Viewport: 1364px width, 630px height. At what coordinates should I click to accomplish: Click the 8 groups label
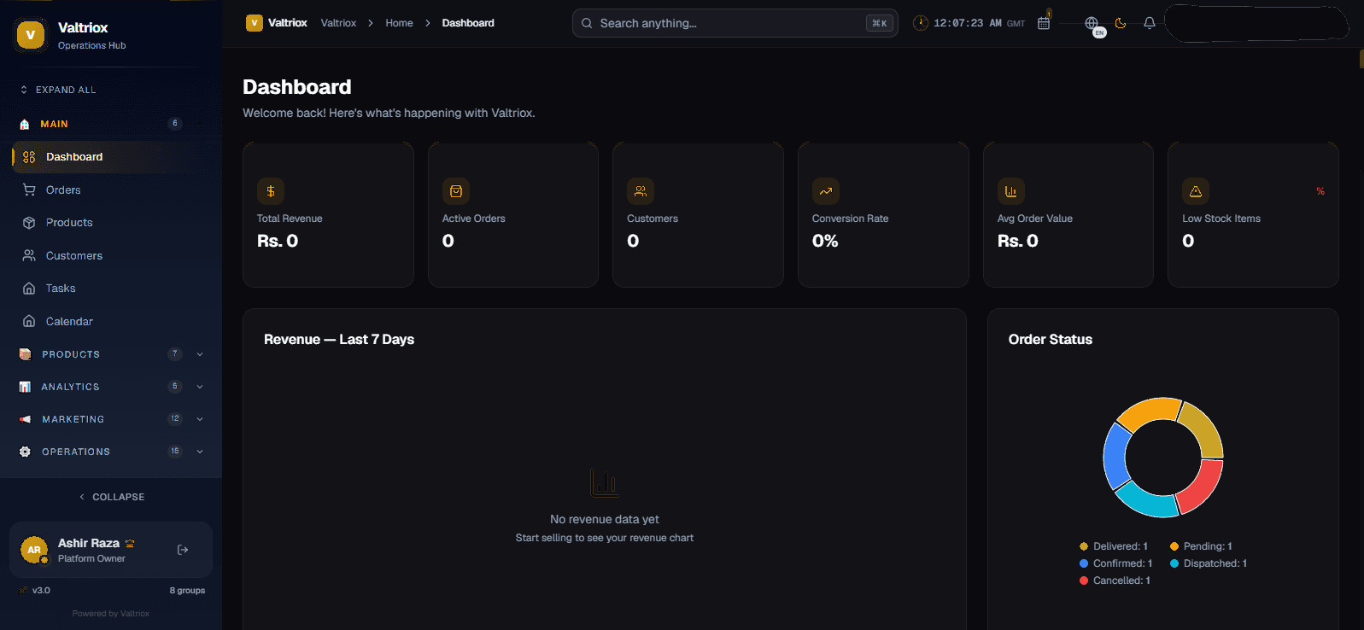click(187, 591)
